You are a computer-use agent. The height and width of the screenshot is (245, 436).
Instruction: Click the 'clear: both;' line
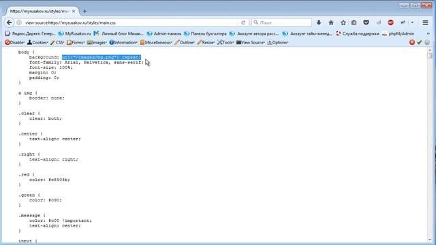click(x=46, y=118)
